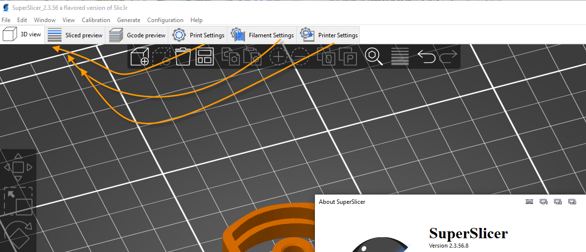Click the first monitor icon in About title bar
The width and height of the screenshot is (586, 252).
[x=529, y=201]
